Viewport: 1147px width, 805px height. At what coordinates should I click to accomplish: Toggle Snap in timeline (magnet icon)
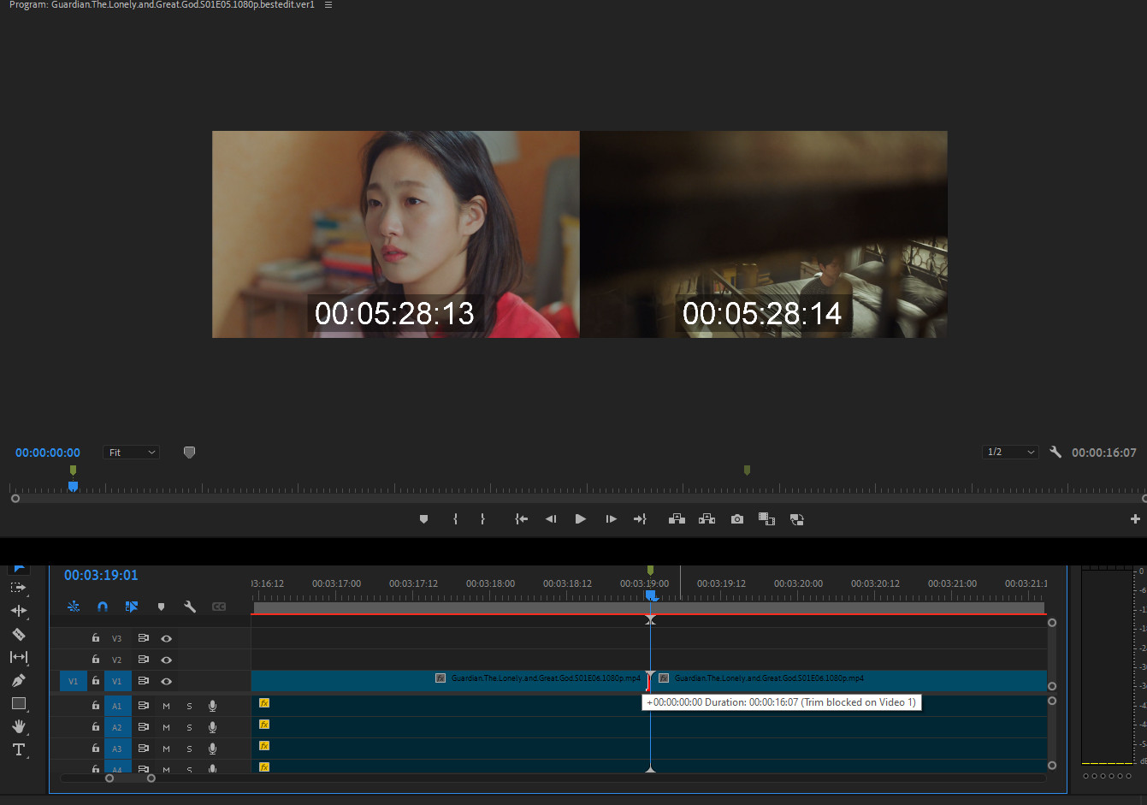tap(103, 607)
